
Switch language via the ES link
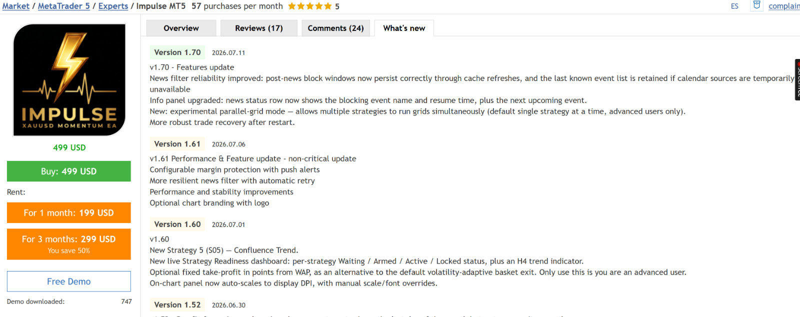pyautogui.click(x=734, y=6)
